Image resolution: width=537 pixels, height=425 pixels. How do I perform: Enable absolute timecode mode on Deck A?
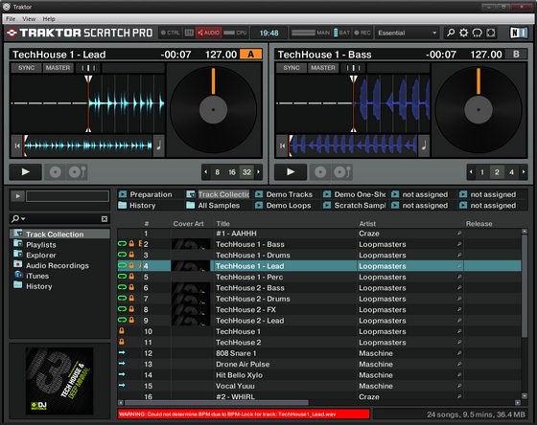56,172
